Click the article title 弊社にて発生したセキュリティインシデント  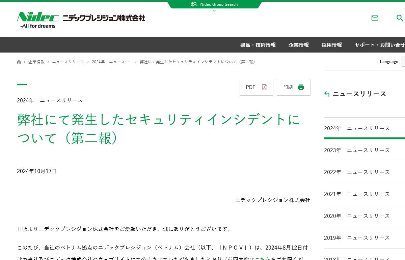point(158,129)
